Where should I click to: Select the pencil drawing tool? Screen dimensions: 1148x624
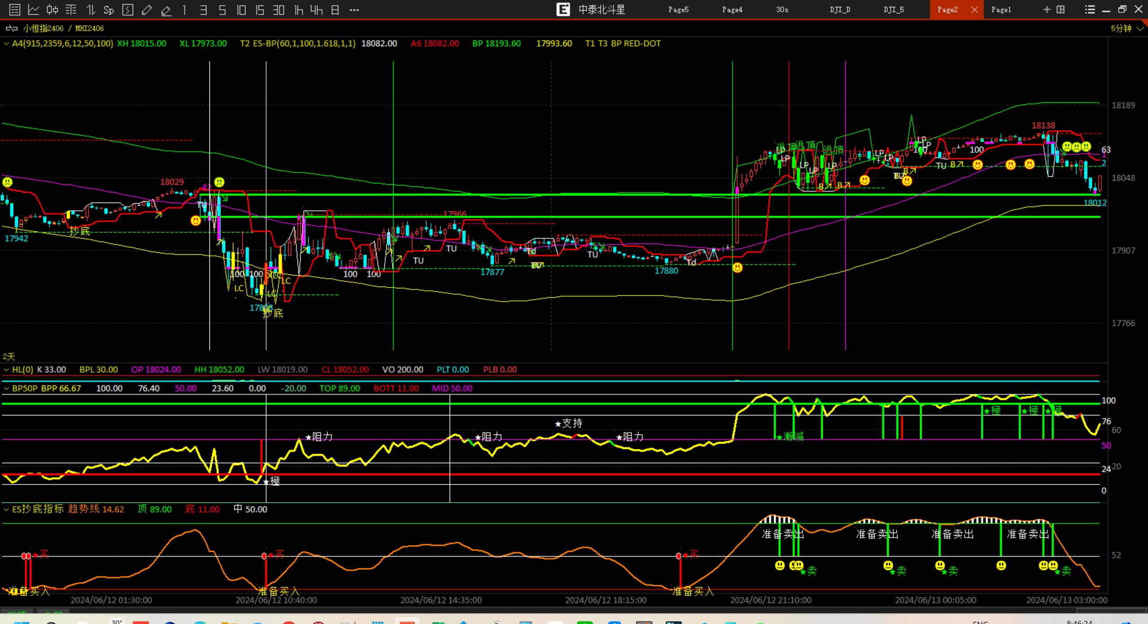(147, 9)
